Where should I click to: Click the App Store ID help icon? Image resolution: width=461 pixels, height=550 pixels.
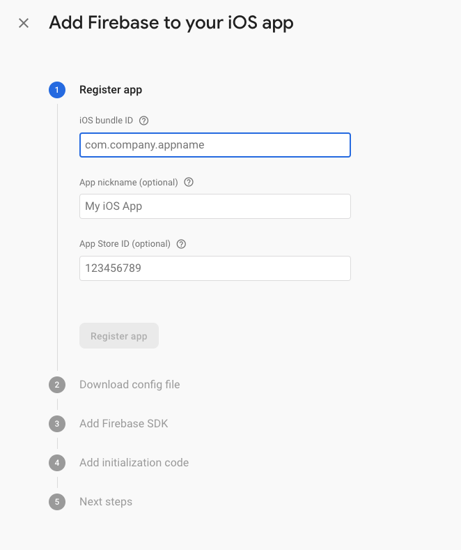(182, 244)
